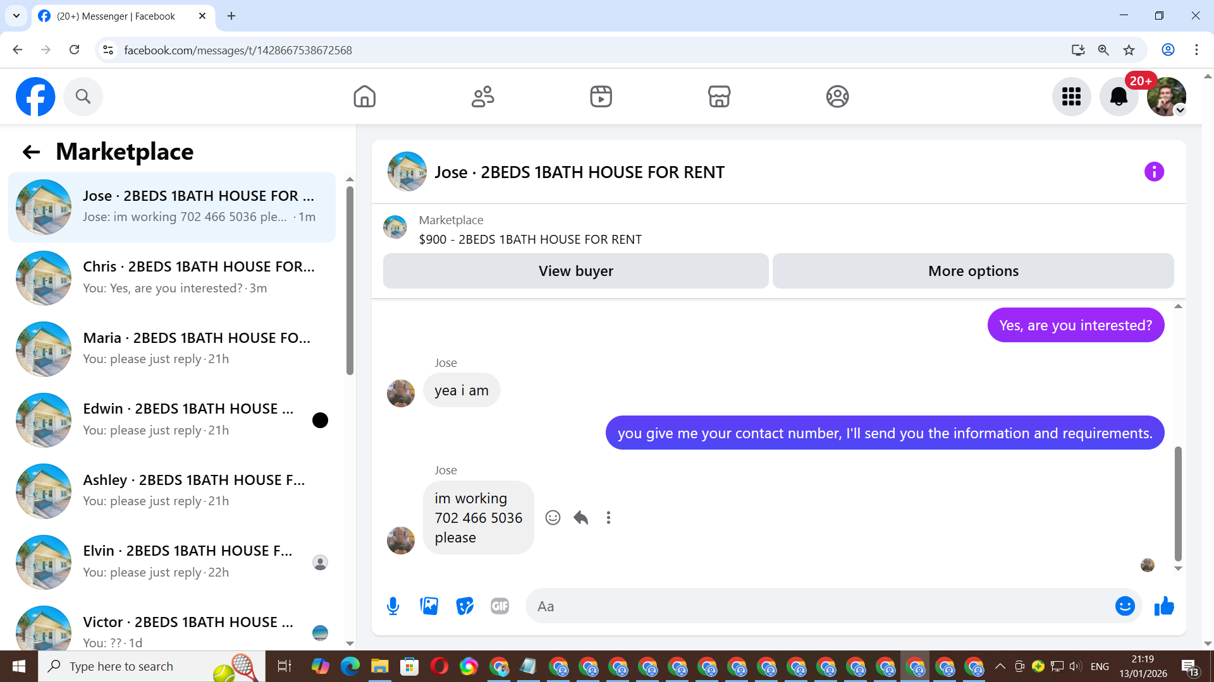Click the voice clip microphone icon
1214x682 pixels.
(393, 606)
